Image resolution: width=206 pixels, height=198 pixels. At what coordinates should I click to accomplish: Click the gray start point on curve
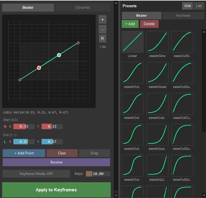pos(20,80)
